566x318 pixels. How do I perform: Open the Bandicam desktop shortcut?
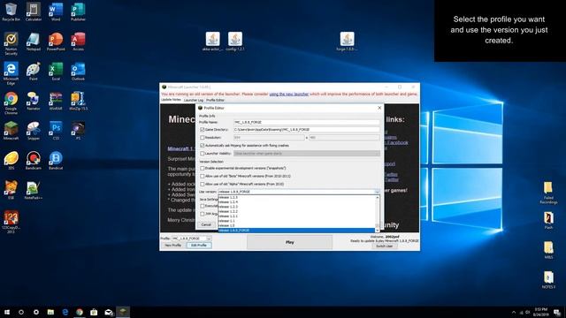click(34, 161)
